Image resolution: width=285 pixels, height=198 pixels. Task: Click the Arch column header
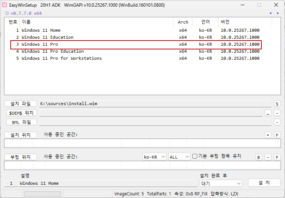[x=183, y=22]
